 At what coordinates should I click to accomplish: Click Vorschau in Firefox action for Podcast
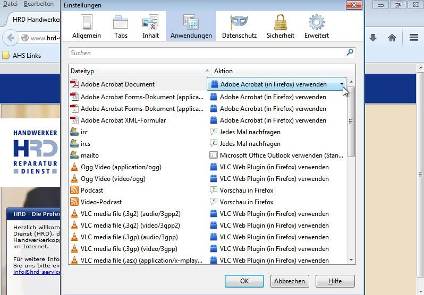click(x=247, y=190)
